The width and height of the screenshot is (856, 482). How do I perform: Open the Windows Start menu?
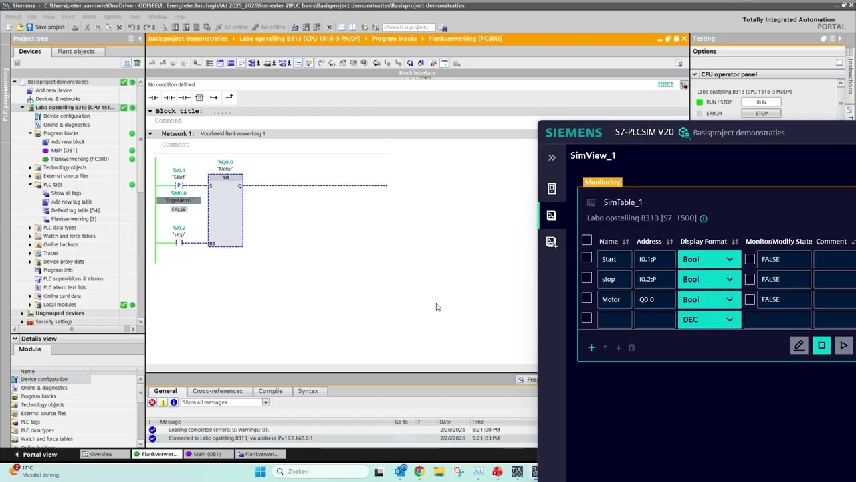click(x=260, y=471)
